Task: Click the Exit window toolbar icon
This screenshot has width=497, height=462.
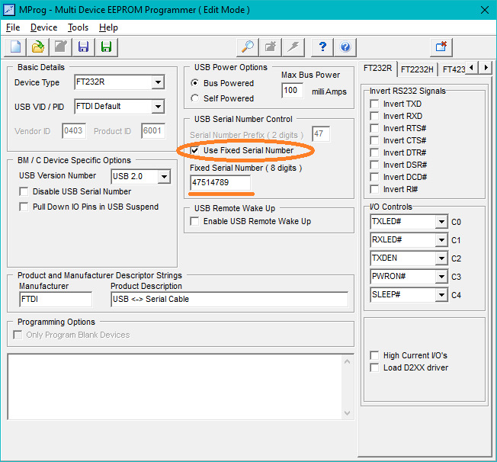Action: click(x=441, y=47)
